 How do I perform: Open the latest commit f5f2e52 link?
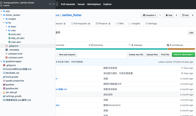(x=177, y=62)
